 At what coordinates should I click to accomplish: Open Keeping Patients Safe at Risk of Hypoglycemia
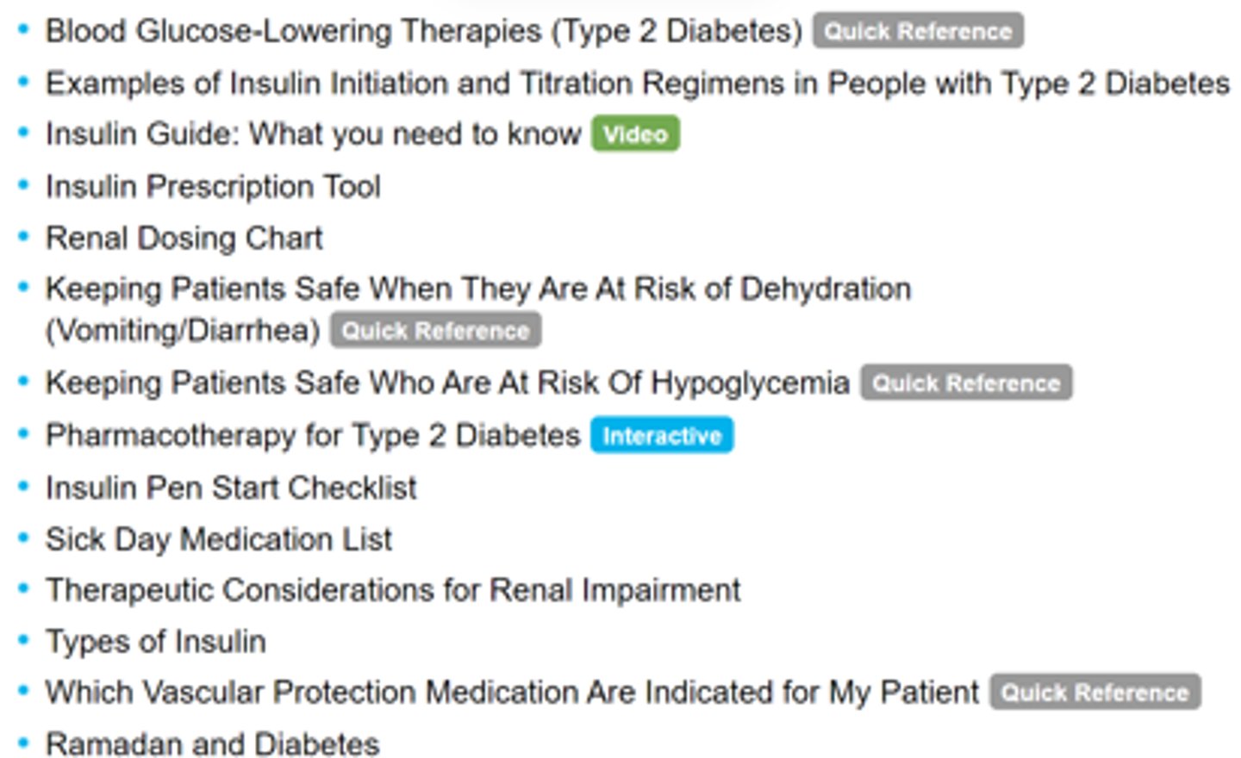click(447, 382)
